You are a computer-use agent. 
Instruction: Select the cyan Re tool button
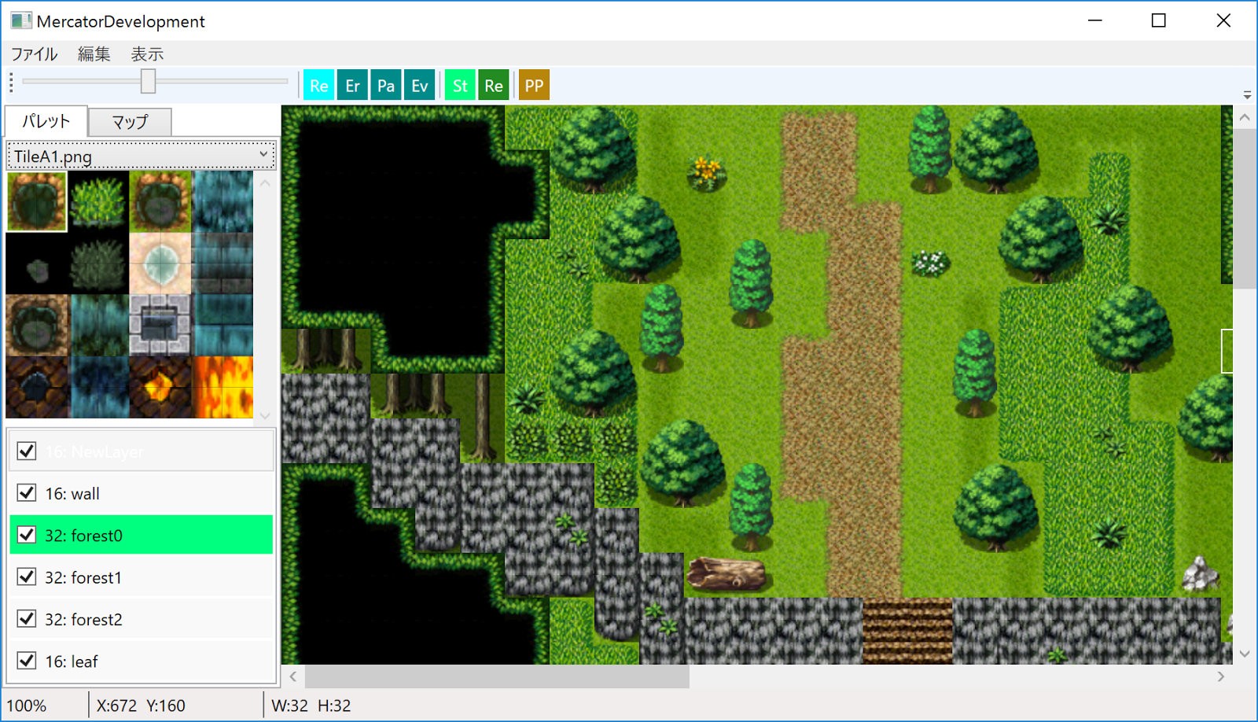pyautogui.click(x=318, y=86)
